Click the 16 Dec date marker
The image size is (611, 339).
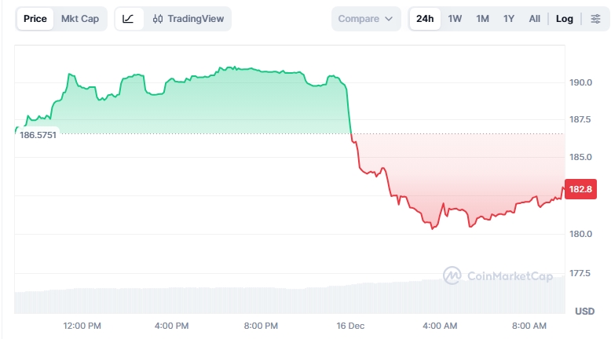pyautogui.click(x=350, y=326)
